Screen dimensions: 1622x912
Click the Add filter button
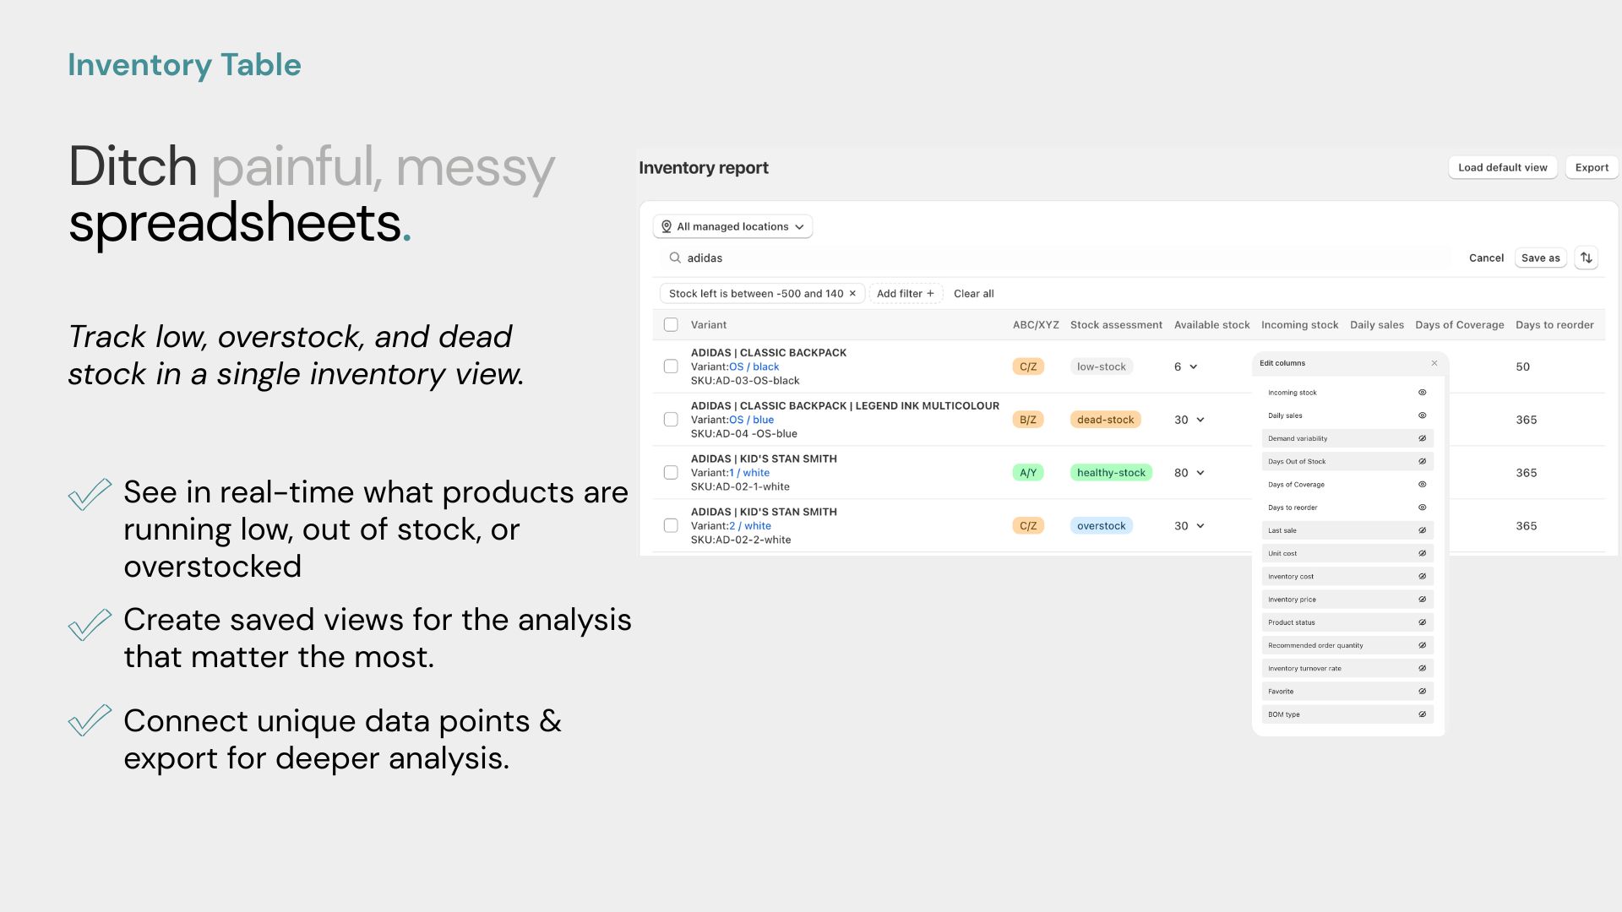(x=906, y=294)
